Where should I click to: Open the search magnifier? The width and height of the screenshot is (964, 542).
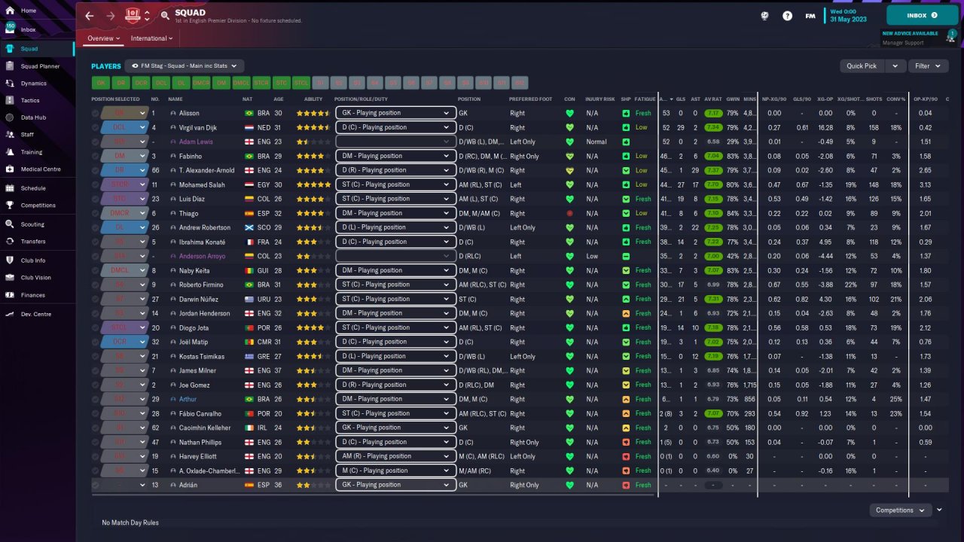(x=165, y=15)
